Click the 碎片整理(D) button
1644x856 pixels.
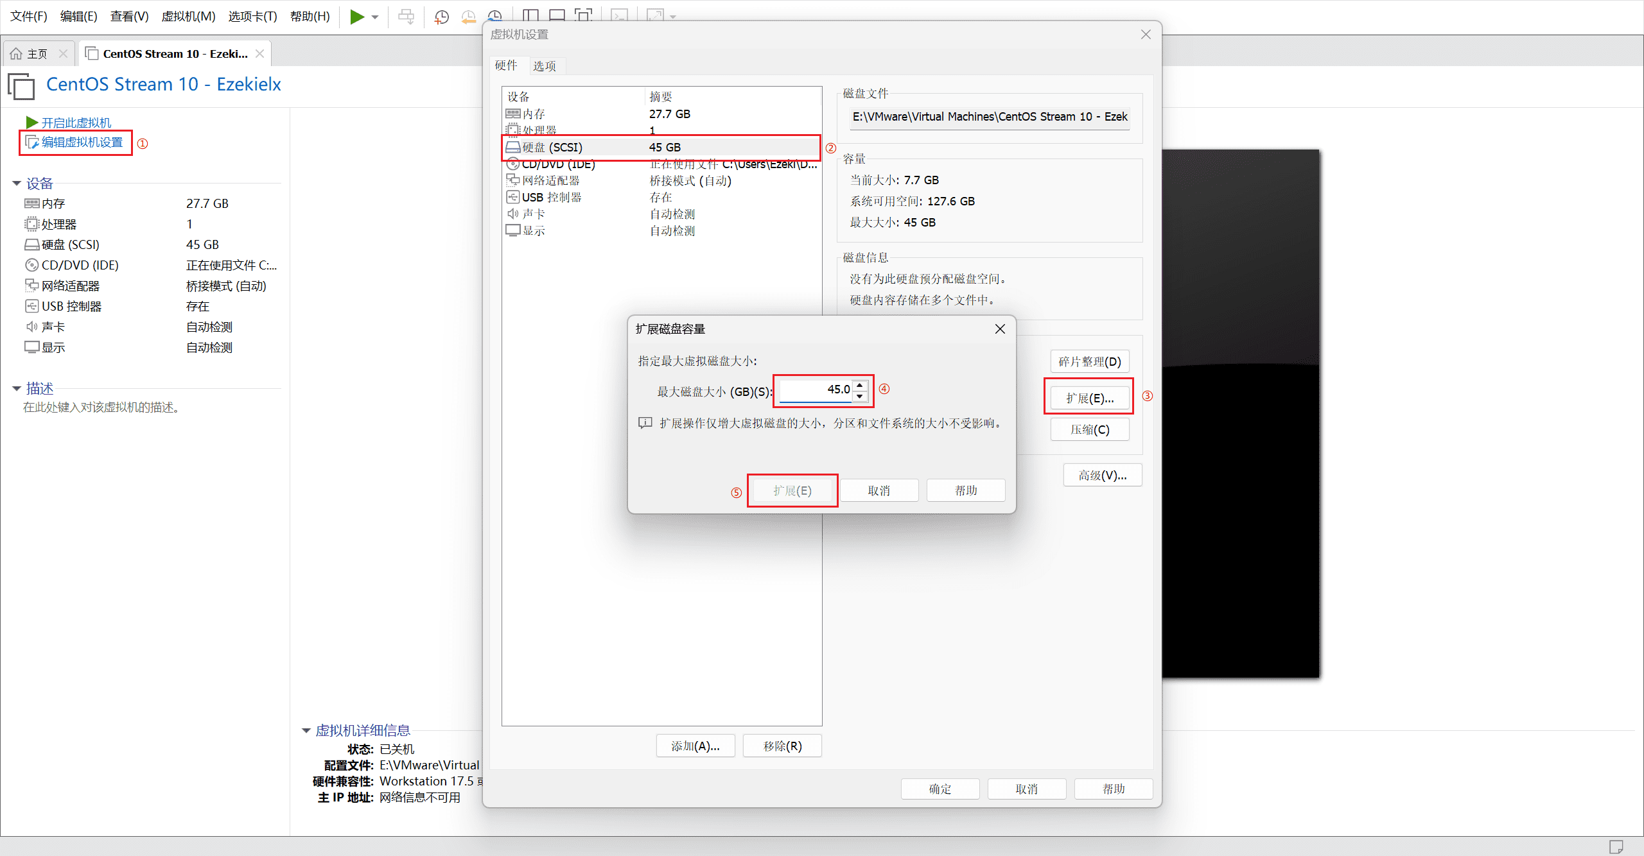click(x=1089, y=362)
